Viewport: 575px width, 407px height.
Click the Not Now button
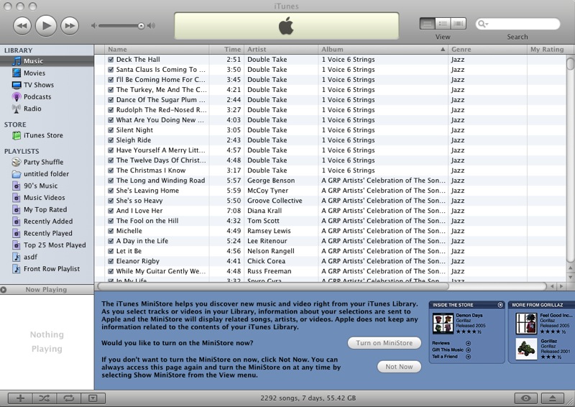[399, 367]
